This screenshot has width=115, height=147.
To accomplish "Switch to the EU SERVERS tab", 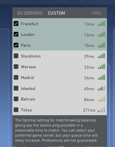I will (x=30, y=13).
